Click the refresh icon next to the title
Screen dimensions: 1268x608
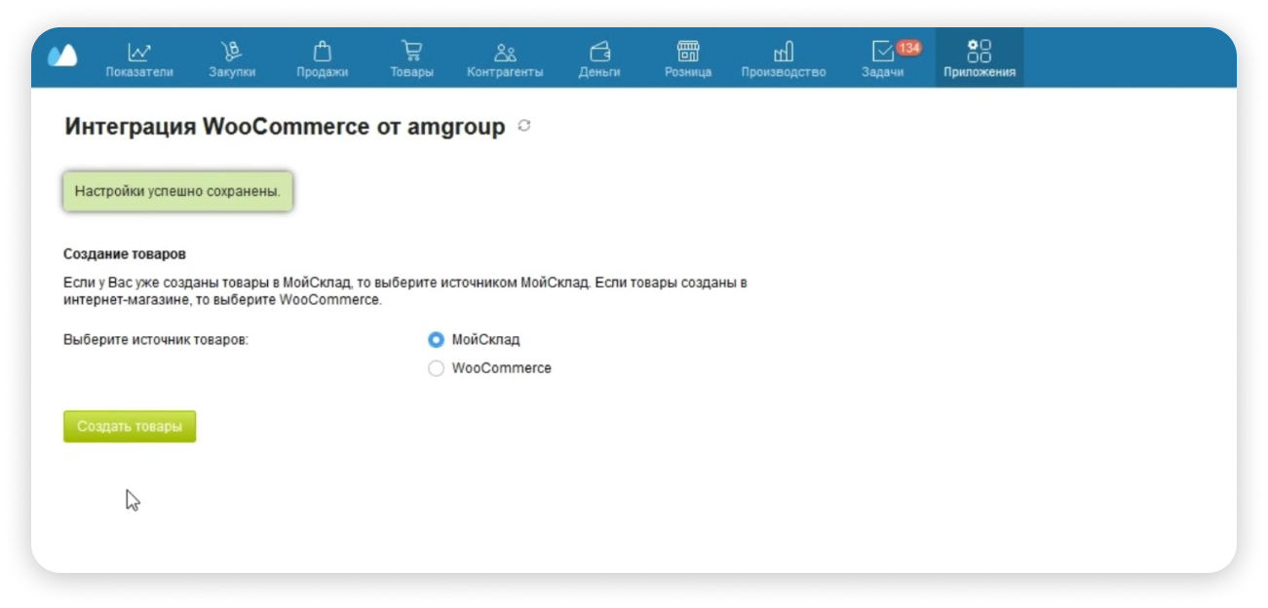(524, 126)
